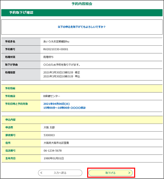Select reservation number RV20210330-00001
The width and height of the screenshot is (164, 179).
(x=56, y=49)
